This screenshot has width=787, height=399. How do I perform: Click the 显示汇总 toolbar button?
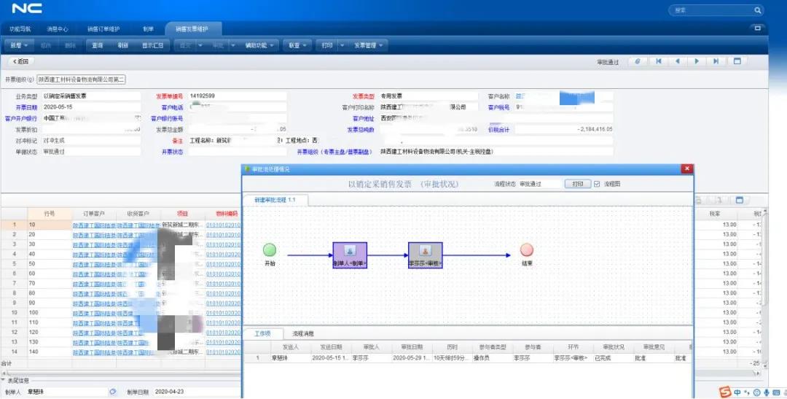(x=152, y=45)
